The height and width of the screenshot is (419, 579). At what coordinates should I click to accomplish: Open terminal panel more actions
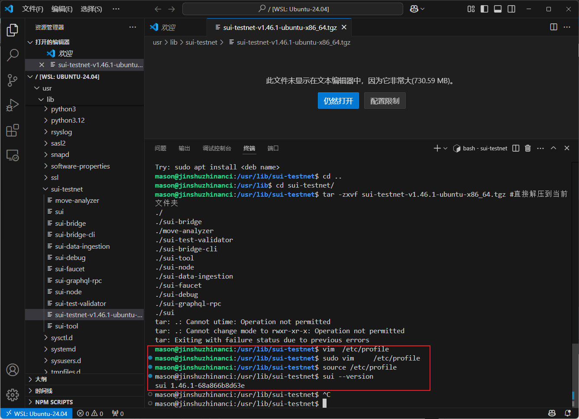pos(540,148)
